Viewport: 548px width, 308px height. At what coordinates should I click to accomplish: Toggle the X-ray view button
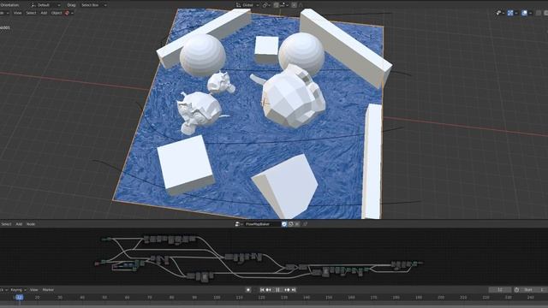point(539,13)
